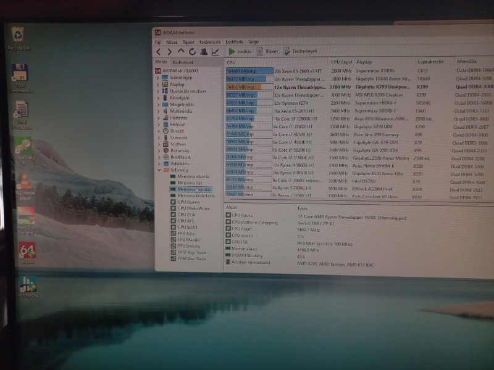The width and height of the screenshot is (494, 370).
Task: Click the highlighted 76405 MB/mp result bar
Action: click(249, 87)
